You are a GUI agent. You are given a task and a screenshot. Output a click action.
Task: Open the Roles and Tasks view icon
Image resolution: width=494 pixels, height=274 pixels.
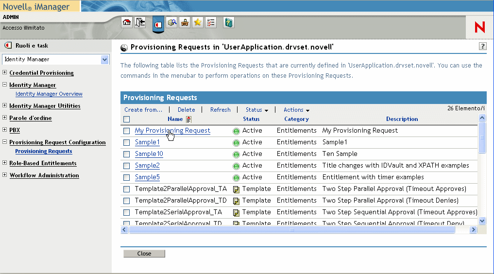pyautogui.click(x=158, y=24)
